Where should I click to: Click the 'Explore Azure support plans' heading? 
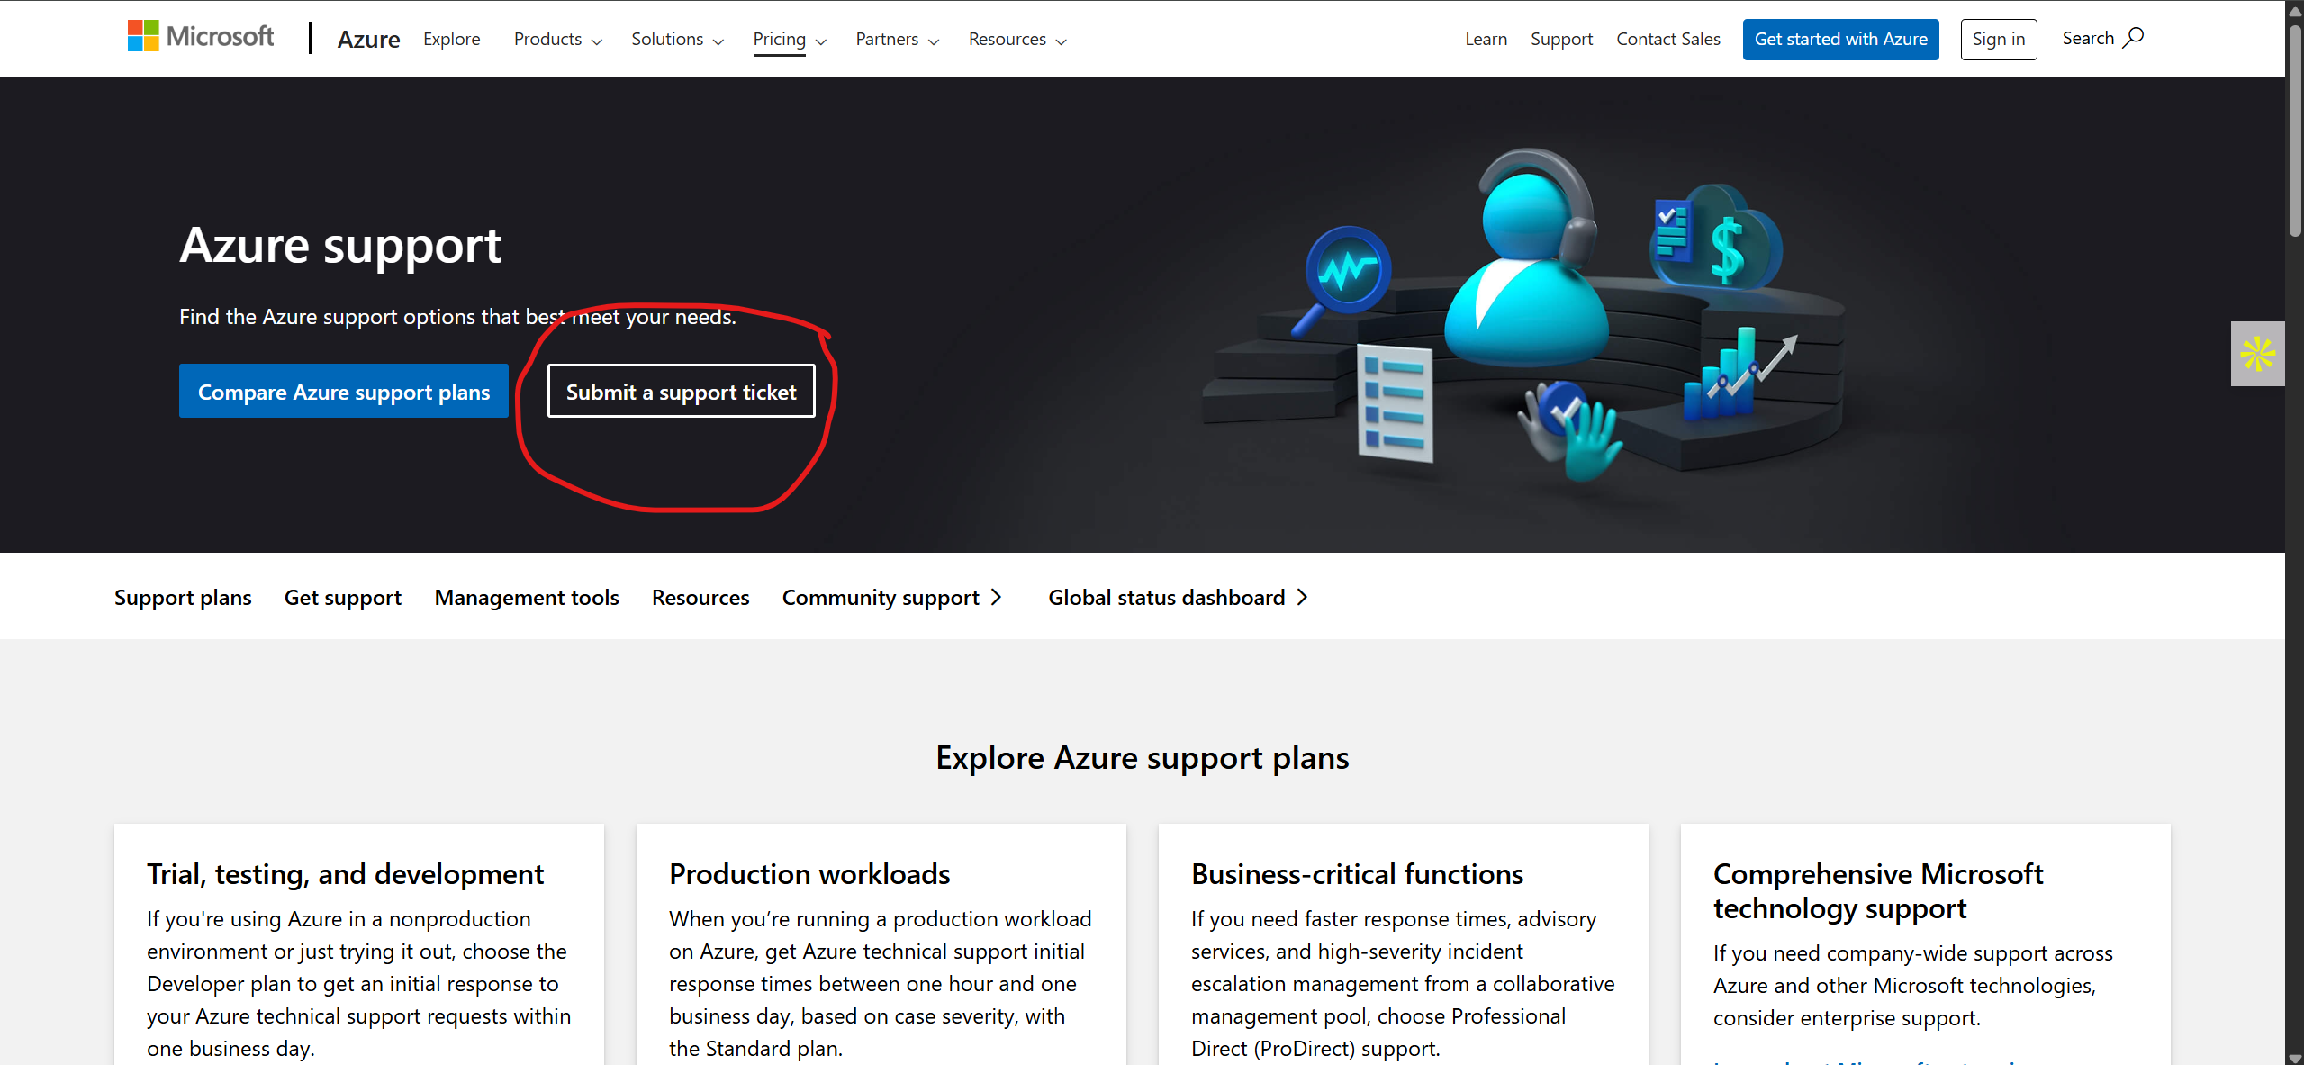tap(1143, 757)
